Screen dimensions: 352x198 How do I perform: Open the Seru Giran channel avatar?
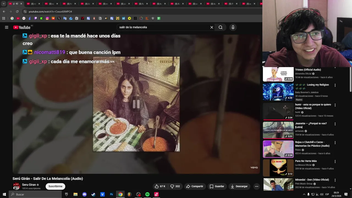16,186
